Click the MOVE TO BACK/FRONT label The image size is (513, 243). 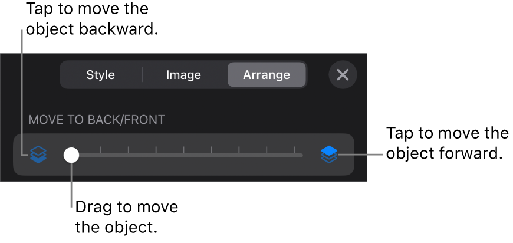pyautogui.click(x=97, y=120)
